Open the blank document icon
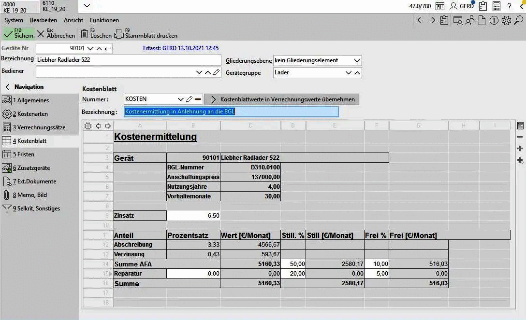The width and height of the screenshot is (526, 320). click(x=482, y=20)
